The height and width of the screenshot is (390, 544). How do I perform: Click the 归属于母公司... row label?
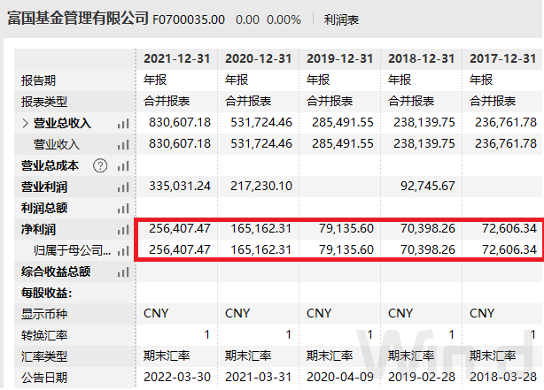tap(72, 250)
